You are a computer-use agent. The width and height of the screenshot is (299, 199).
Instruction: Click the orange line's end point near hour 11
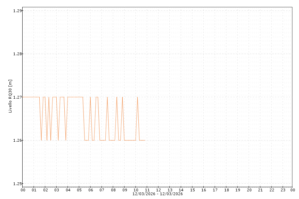click(145, 140)
